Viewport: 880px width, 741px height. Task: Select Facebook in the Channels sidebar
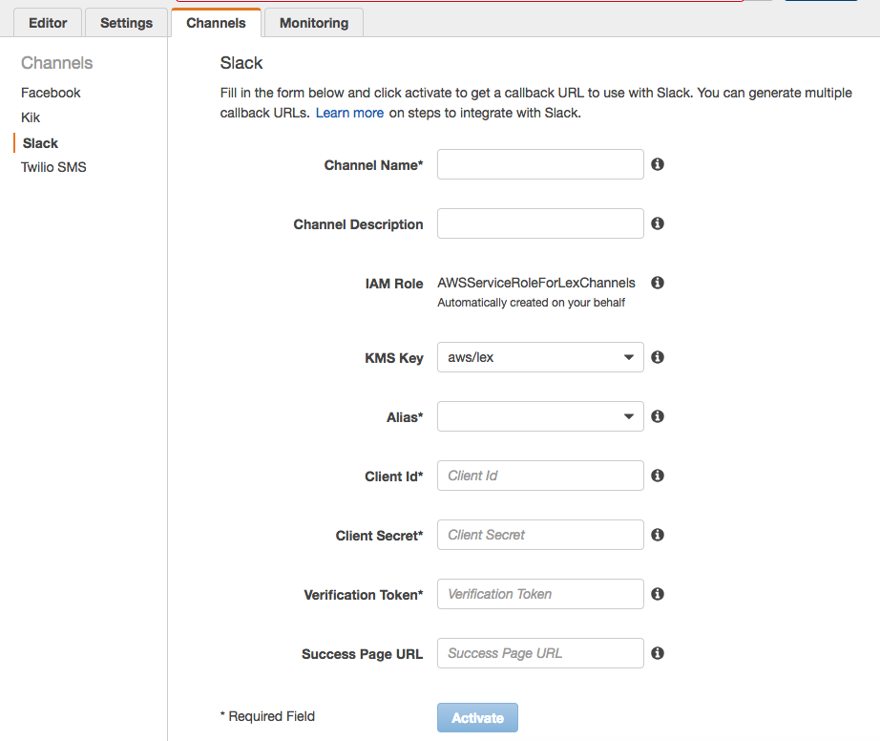(51, 93)
